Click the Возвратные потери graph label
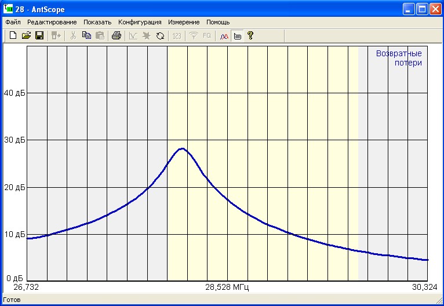This screenshot has width=444, height=306. [399, 58]
